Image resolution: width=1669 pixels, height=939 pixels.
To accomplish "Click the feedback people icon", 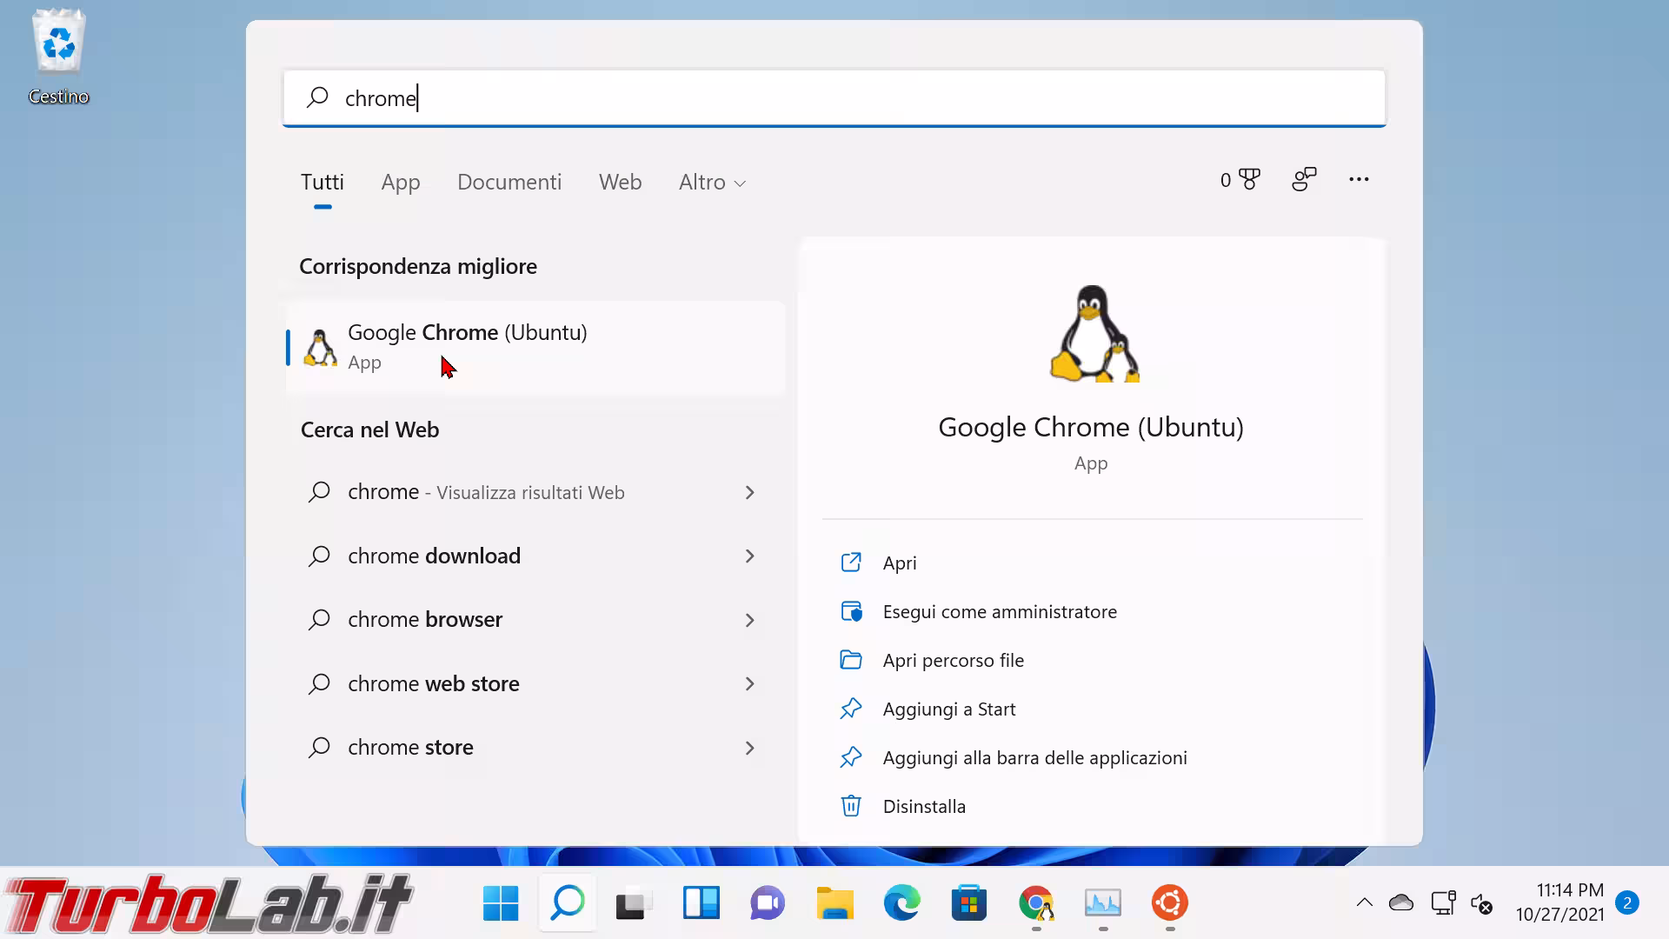I will pyautogui.click(x=1304, y=180).
